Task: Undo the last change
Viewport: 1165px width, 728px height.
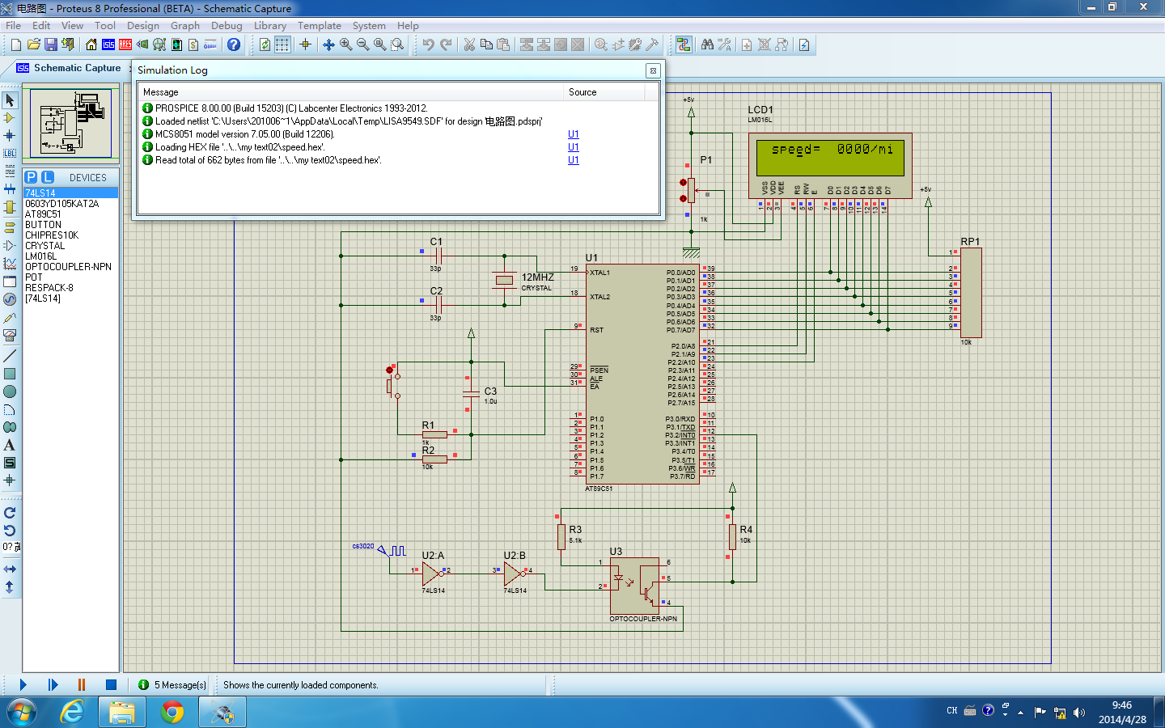Action: point(428,44)
